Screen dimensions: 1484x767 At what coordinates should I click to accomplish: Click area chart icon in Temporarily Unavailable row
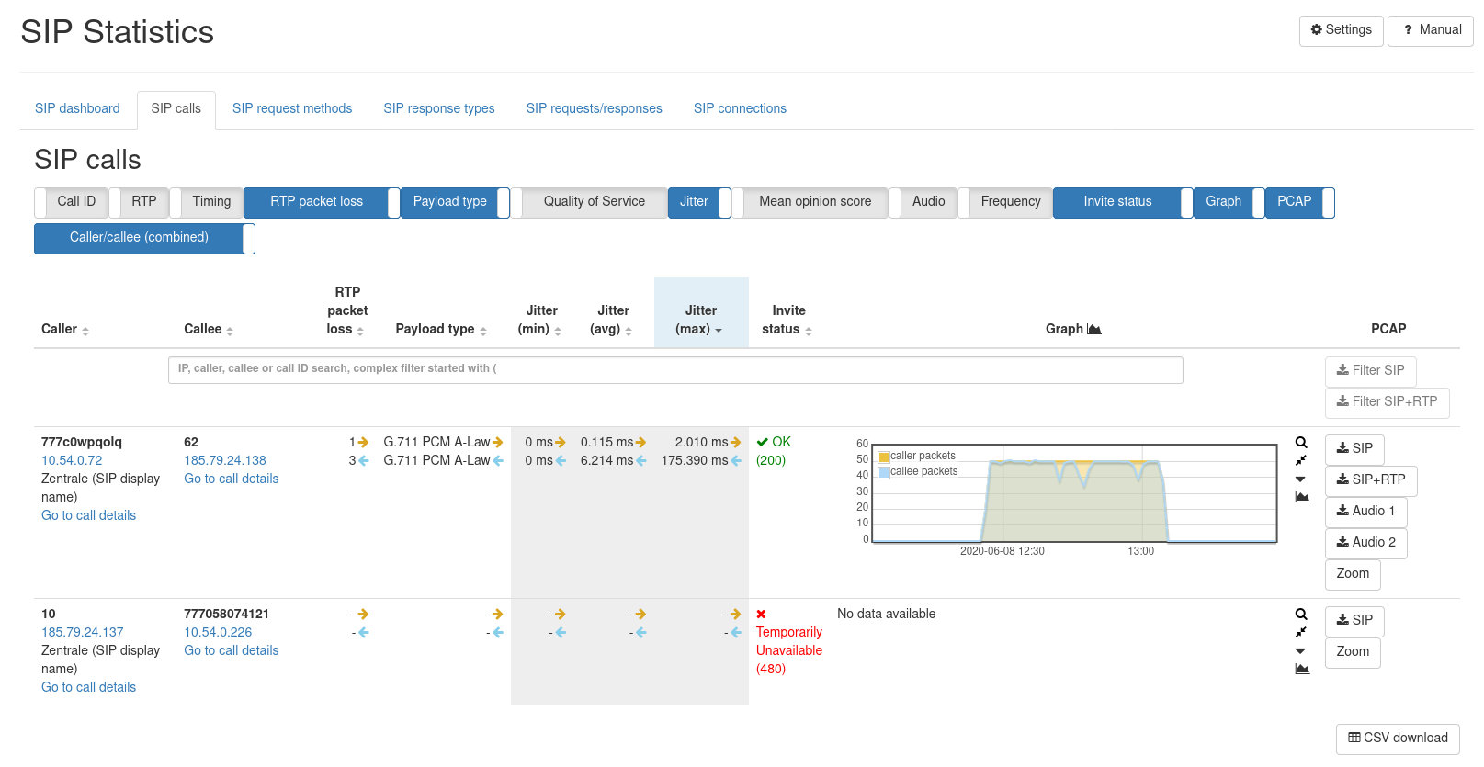pos(1302,669)
